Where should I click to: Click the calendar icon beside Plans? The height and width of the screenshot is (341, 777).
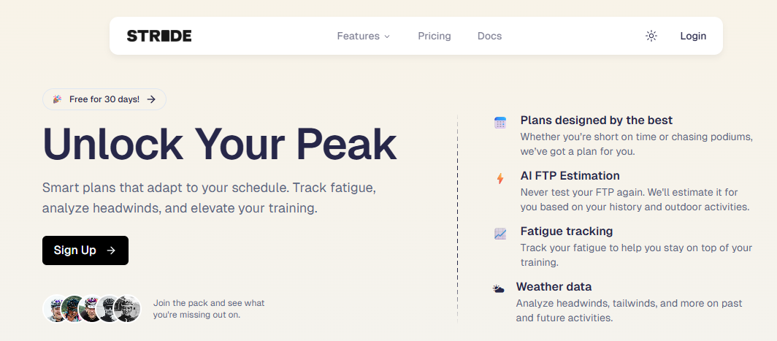pos(500,123)
